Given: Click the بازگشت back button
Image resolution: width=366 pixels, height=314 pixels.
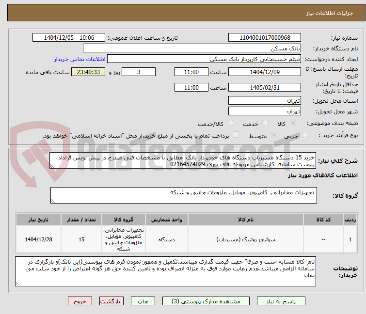Looking at the screenshot, I should [x=111, y=301].
